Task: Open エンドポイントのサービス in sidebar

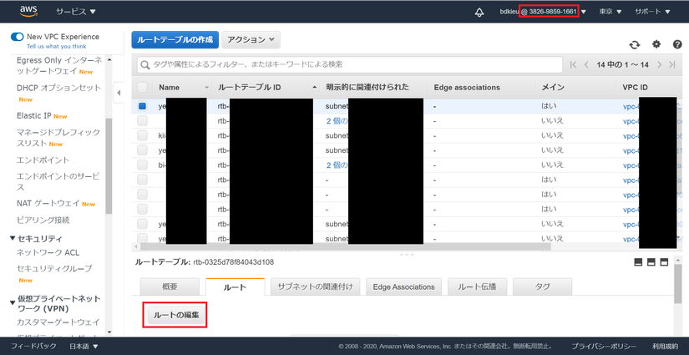Action: point(58,181)
